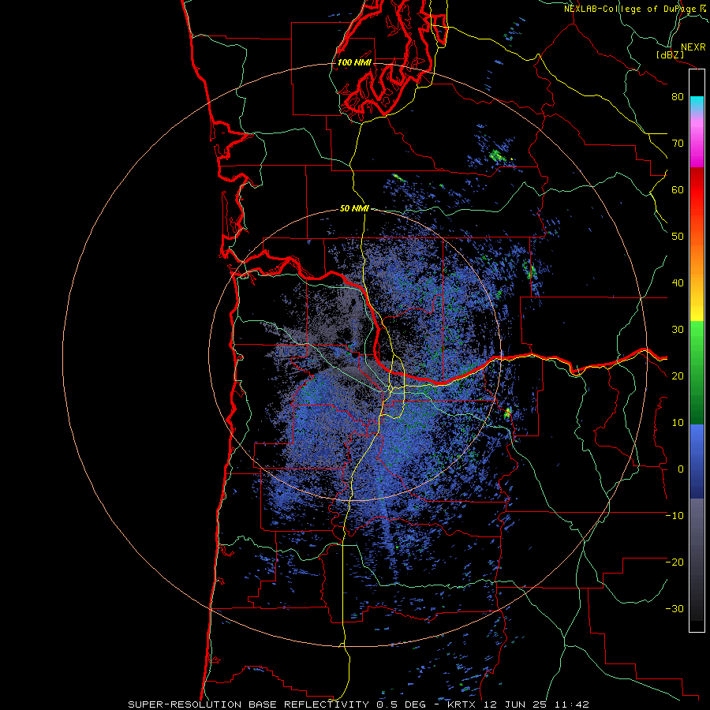This screenshot has width=710, height=710.
Task: Click the red 60 dBZ color band
Action: coord(697,190)
